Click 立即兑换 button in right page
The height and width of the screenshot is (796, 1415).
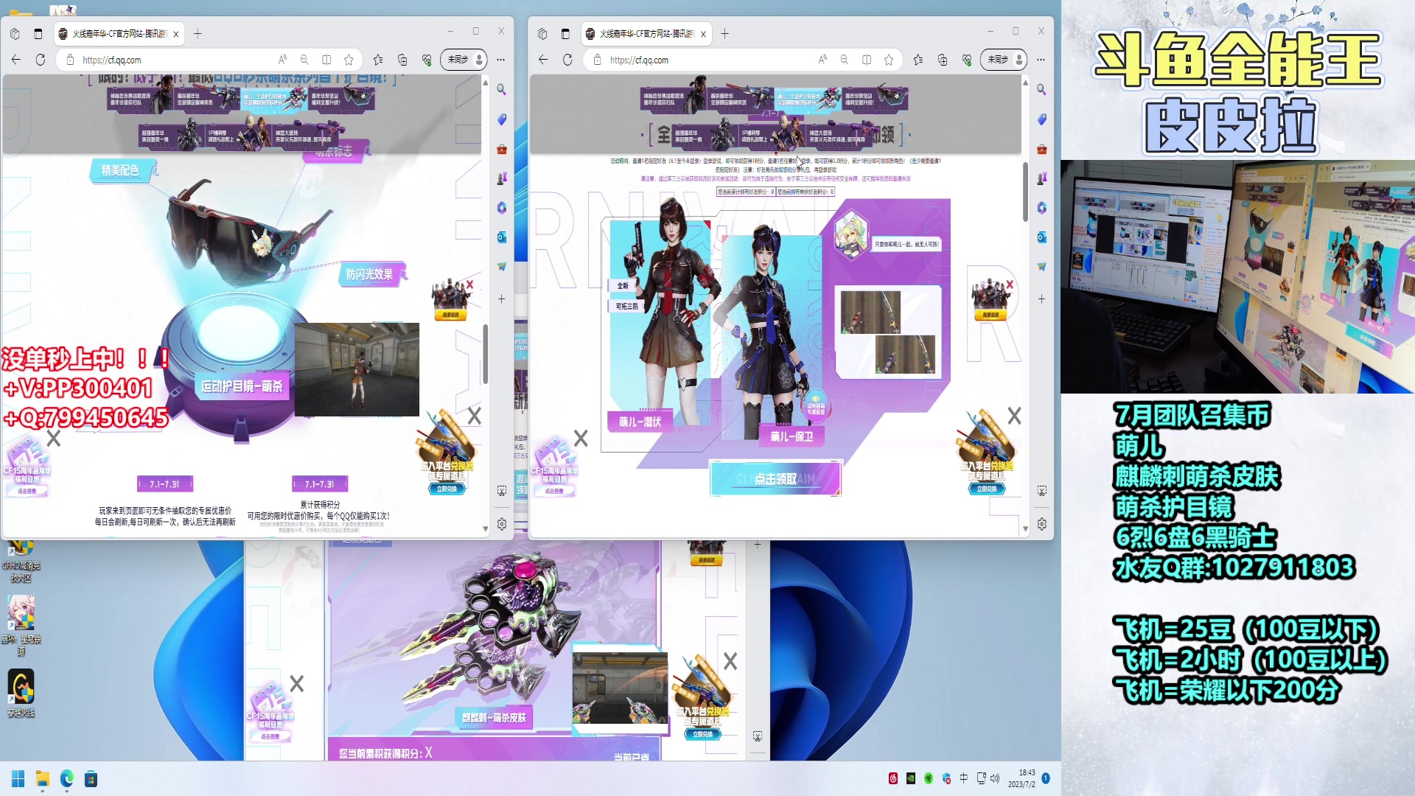click(986, 489)
